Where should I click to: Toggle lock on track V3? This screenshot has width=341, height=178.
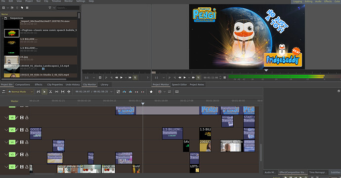[27, 154]
